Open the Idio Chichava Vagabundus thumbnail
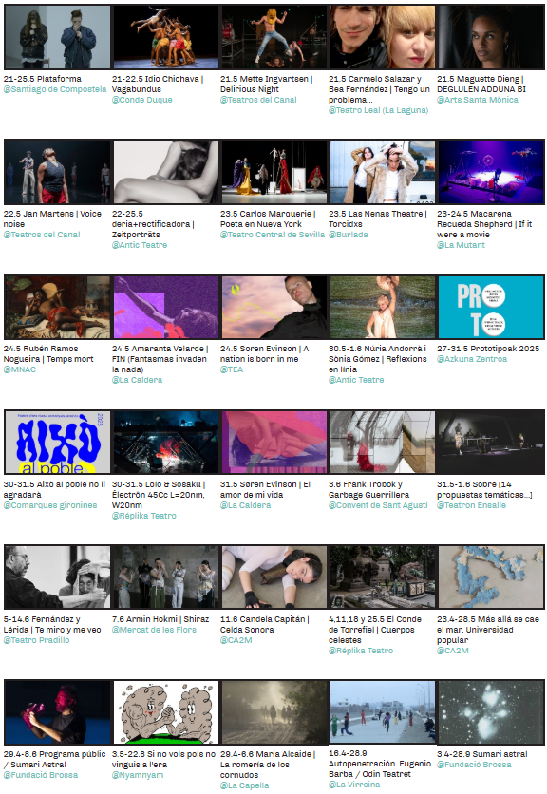Viewport: 547px width, 794px height. (x=165, y=37)
